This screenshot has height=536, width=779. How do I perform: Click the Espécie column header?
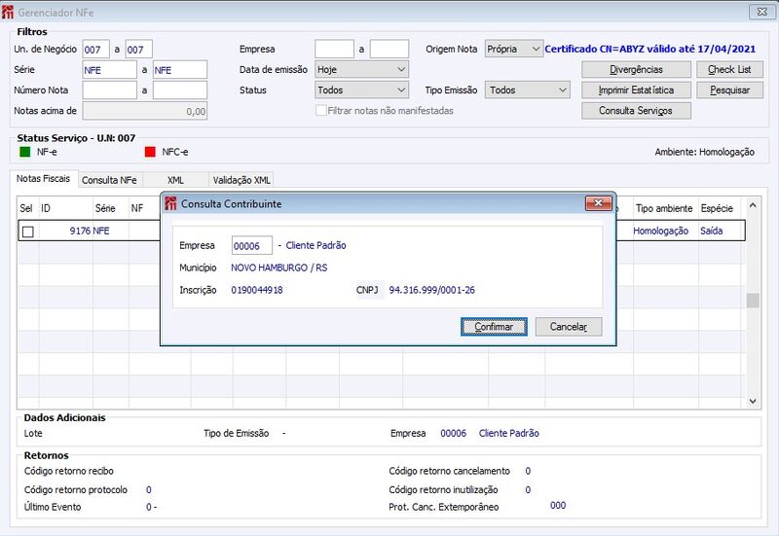(x=720, y=208)
